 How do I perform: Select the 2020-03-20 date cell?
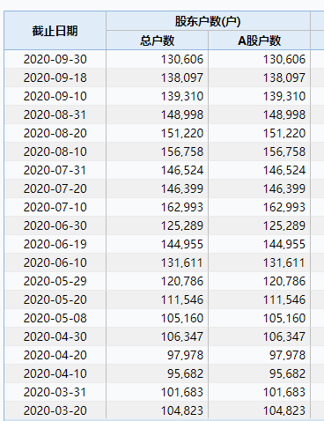pyautogui.click(x=55, y=410)
